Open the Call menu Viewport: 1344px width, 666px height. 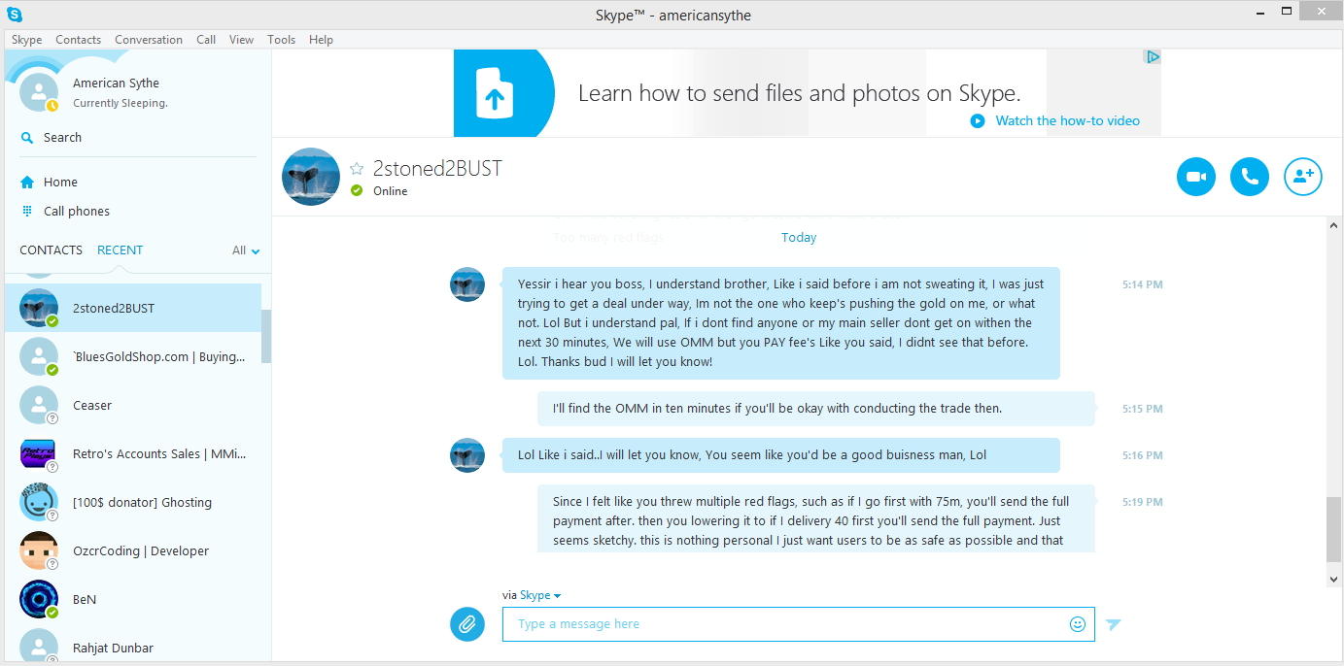(206, 40)
